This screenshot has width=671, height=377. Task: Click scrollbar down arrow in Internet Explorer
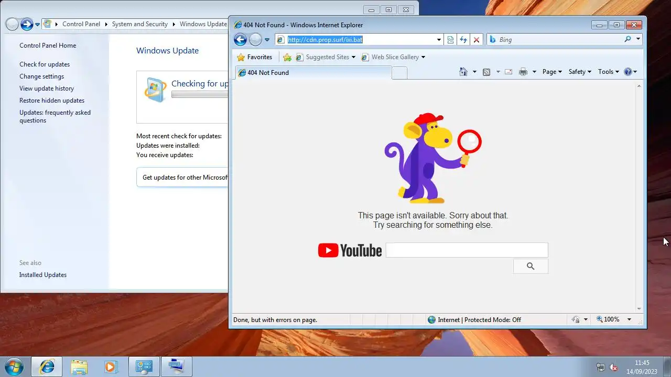[638, 309]
